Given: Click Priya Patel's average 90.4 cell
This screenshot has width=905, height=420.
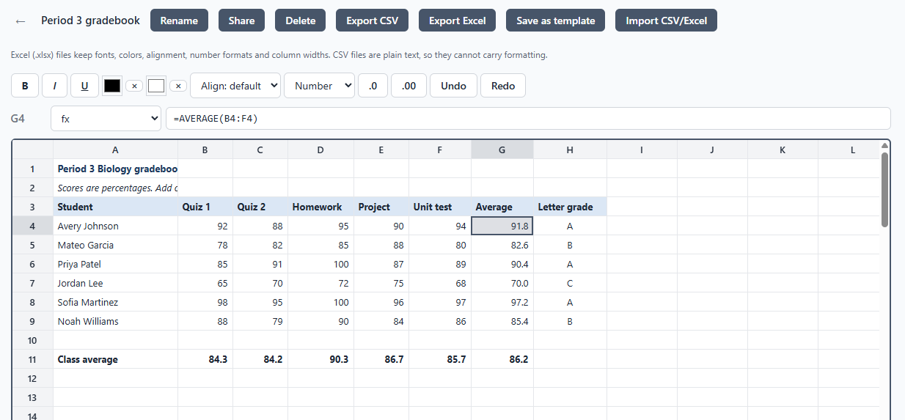Looking at the screenshot, I should coord(502,264).
